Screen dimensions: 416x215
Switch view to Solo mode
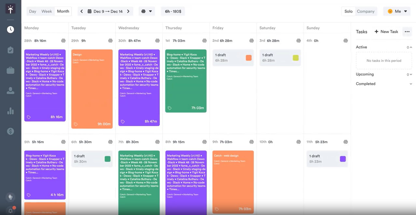click(348, 11)
